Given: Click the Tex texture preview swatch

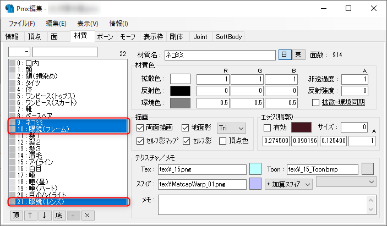Looking at the screenshot, I should pos(255,169).
